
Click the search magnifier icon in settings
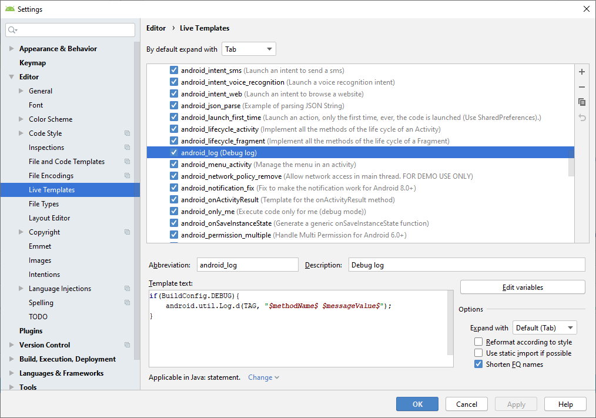click(13, 30)
